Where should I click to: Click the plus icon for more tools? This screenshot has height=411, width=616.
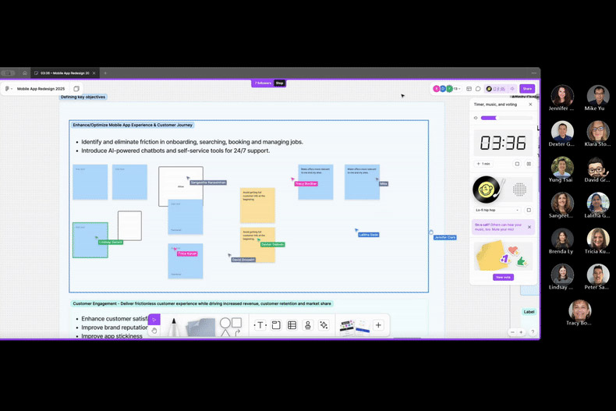tap(378, 325)
